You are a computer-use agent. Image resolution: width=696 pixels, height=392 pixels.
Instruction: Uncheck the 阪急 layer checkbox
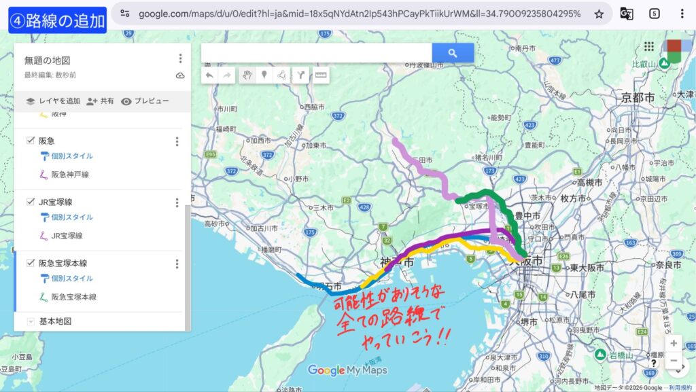[31, 141]
